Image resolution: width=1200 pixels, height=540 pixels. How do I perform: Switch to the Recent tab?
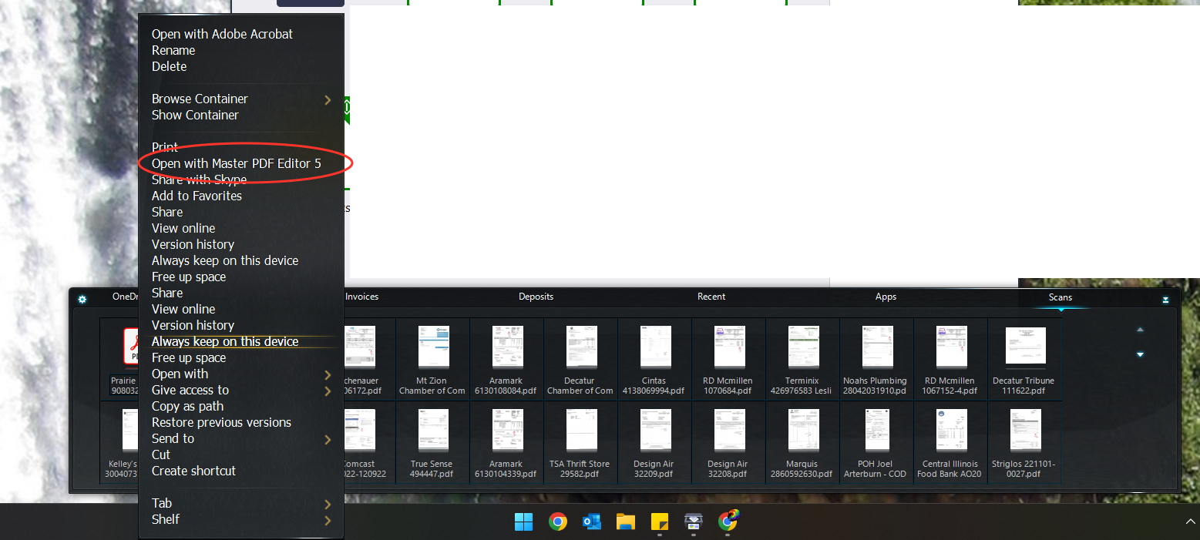point(711,297)
